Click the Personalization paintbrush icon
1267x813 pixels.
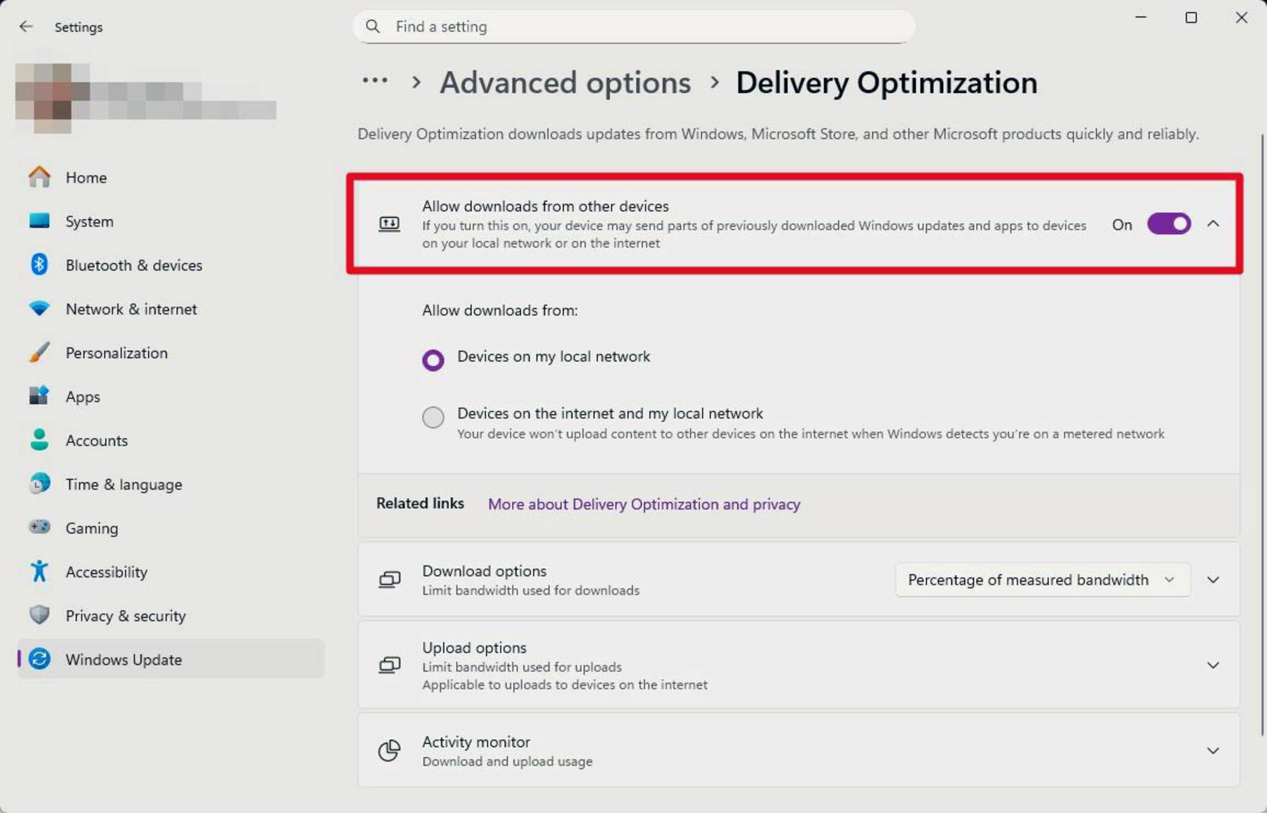tap(40, 352)
